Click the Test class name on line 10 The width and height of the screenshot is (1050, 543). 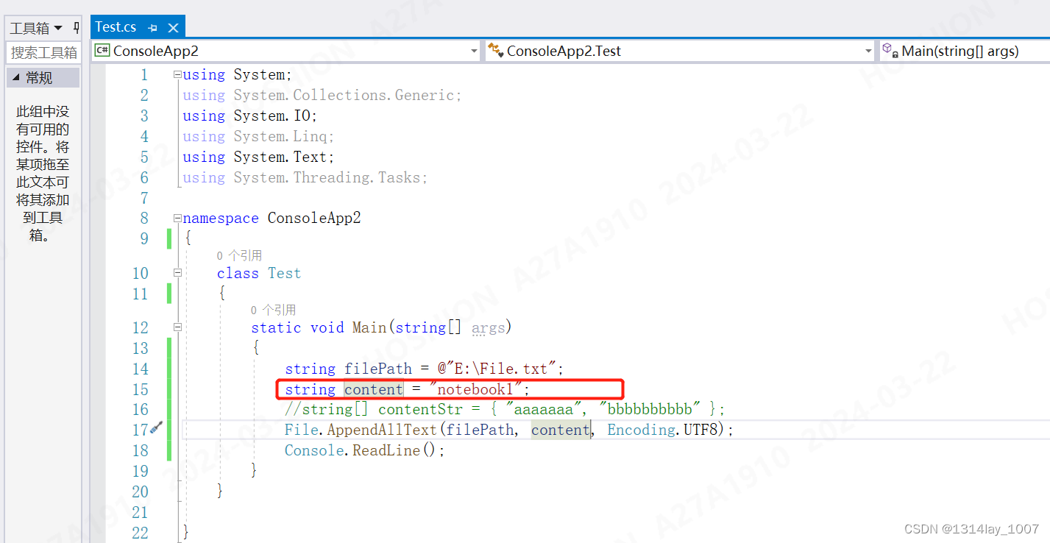[284, 273]
